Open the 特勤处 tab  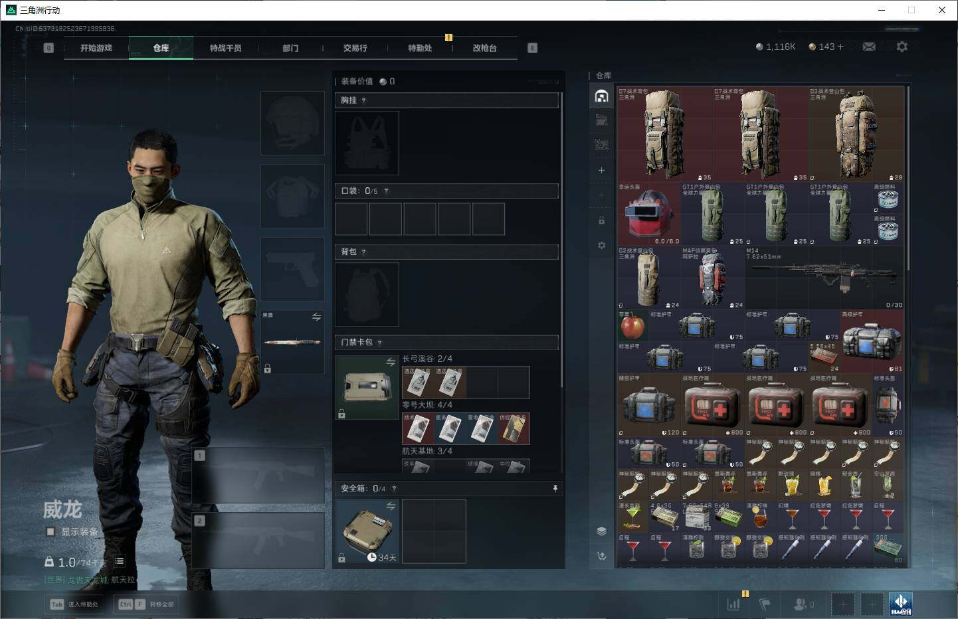click(x=420, y=48)
